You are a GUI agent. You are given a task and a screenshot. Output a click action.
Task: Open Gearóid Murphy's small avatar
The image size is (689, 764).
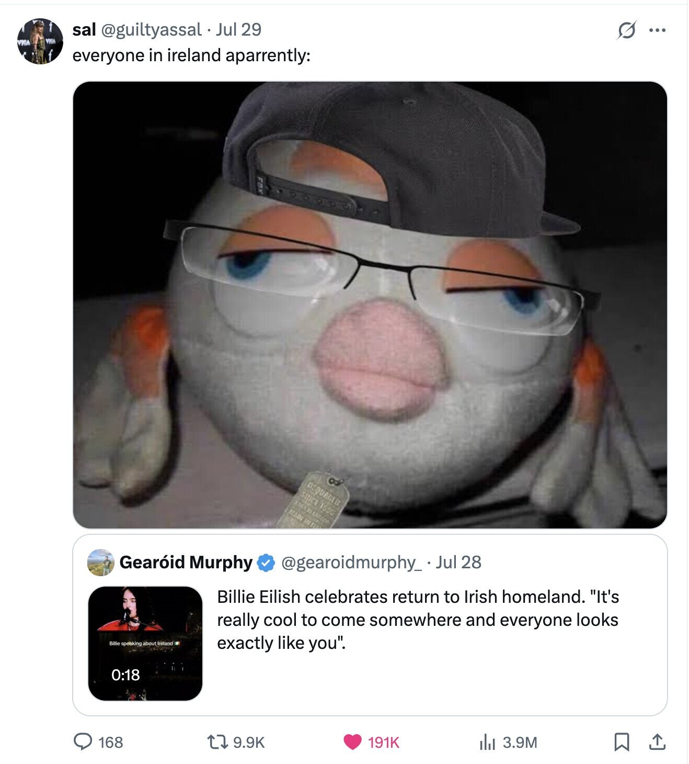[x=101, y=563]
